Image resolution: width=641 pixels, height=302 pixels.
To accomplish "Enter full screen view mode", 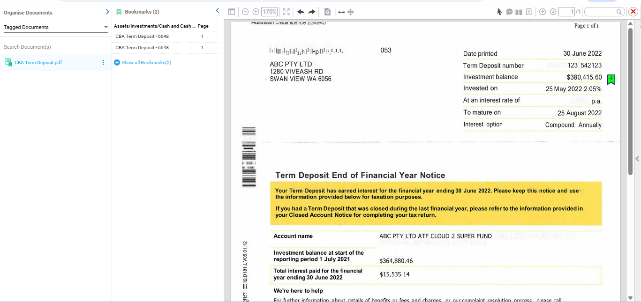I will tap(287, 12).
